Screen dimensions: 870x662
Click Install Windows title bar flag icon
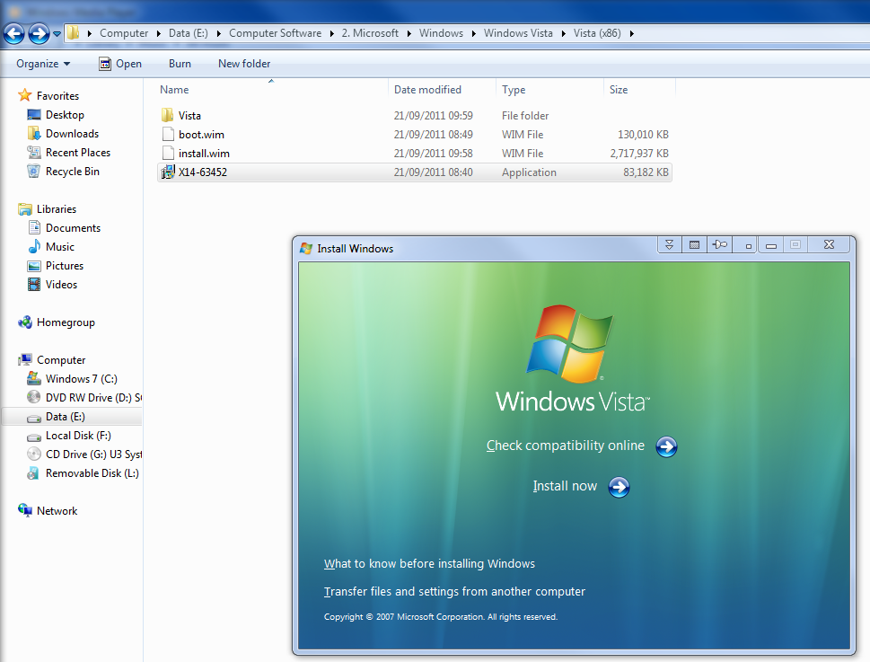tap(306, 248)
